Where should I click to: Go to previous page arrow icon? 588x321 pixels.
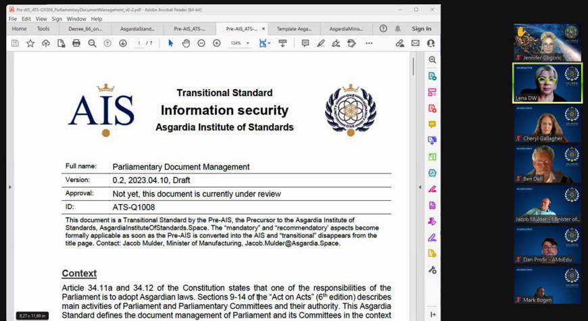(107, 43)
